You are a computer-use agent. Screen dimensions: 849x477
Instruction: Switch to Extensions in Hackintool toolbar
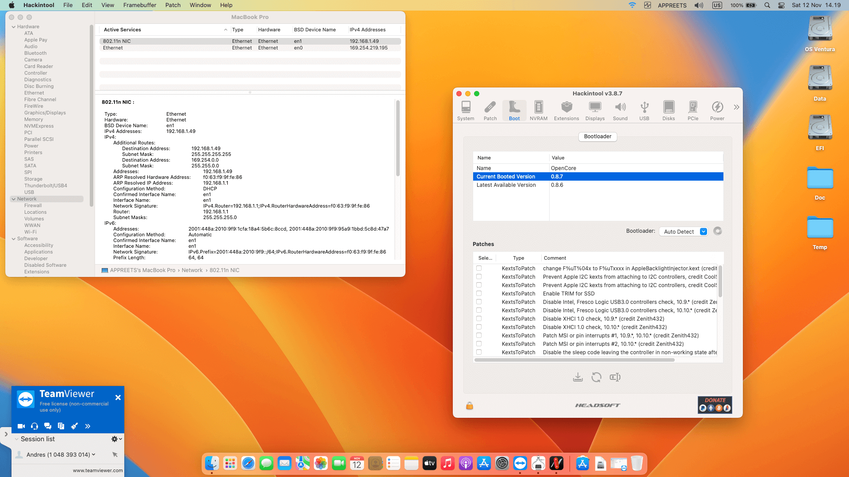tap(566, 111)
